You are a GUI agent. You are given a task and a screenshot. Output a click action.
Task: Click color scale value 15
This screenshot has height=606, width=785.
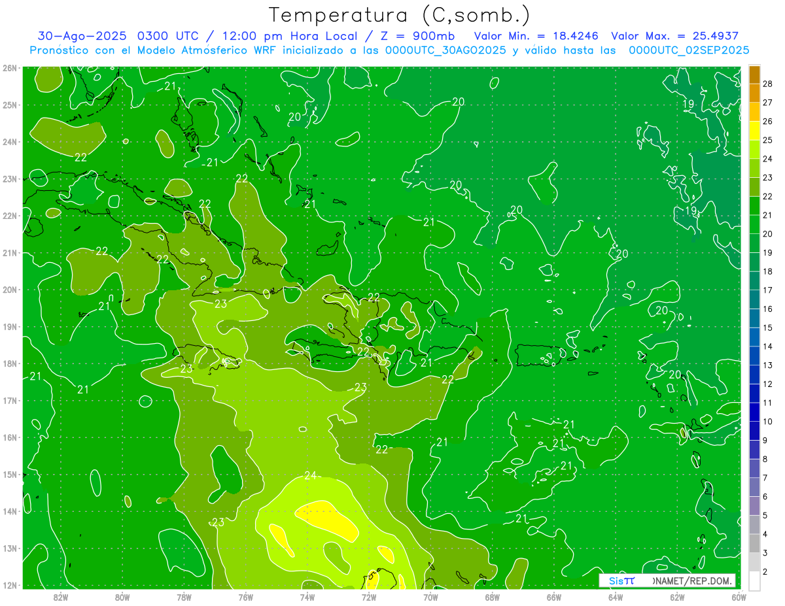pyautogui.click(x=767, y=328)
